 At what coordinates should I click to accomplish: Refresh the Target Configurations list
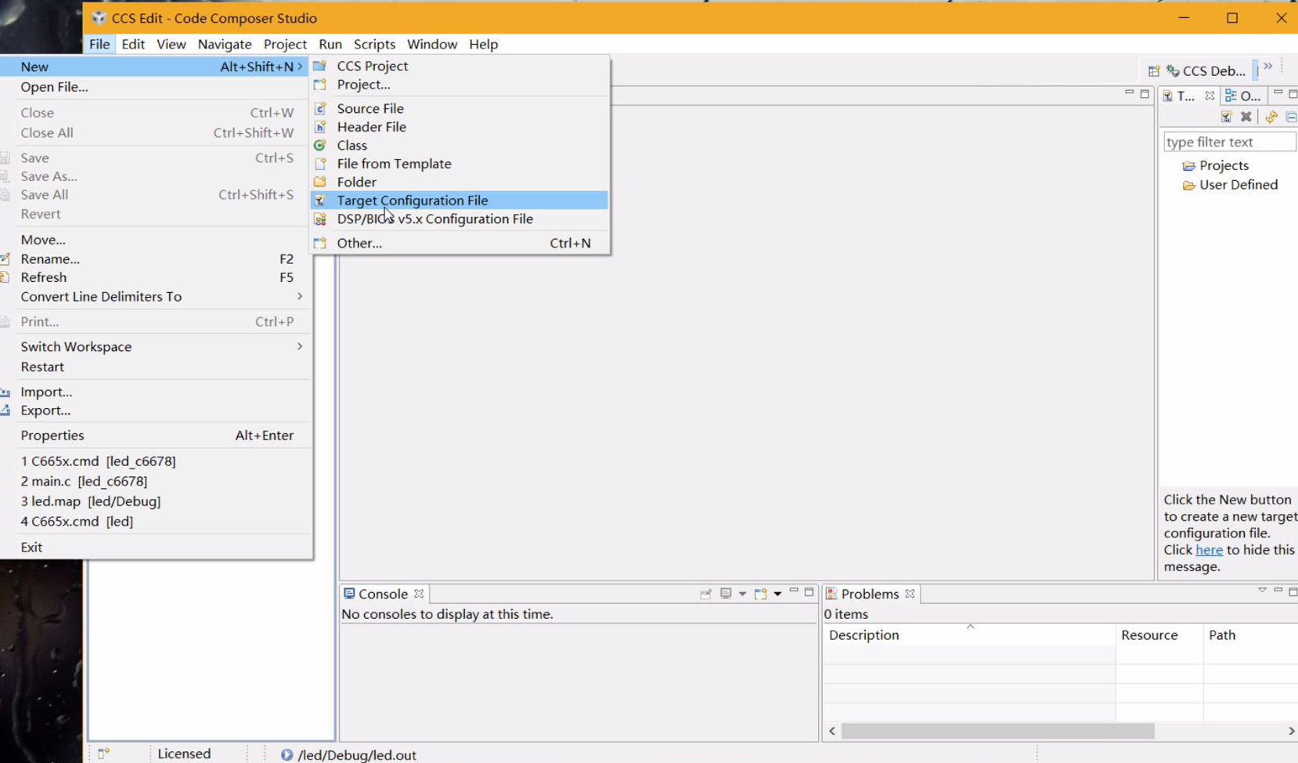(x=1271, y=117)
